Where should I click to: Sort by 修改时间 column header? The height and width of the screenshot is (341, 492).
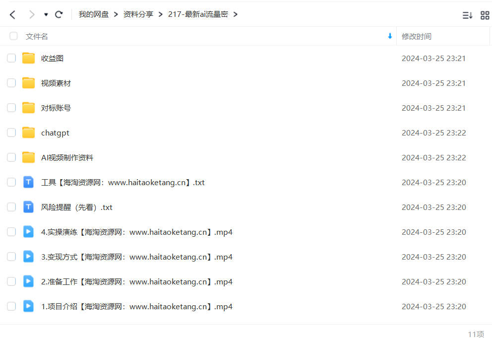click(x=417, y=36)
